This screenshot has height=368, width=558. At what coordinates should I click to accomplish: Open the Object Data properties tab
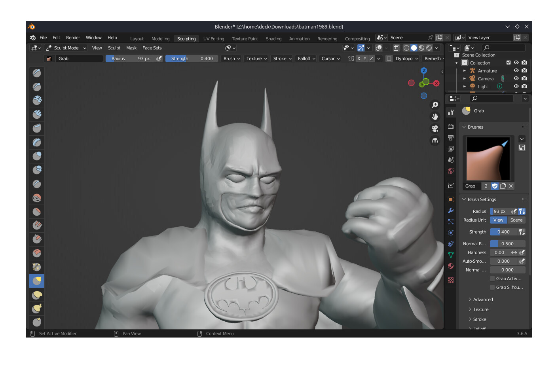451,255
